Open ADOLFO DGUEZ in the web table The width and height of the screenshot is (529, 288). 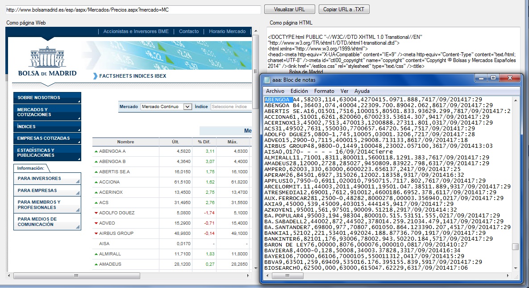pos(117,213)
